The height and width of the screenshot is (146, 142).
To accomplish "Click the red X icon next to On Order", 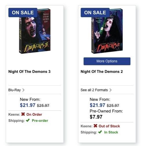I will [23, 114].
